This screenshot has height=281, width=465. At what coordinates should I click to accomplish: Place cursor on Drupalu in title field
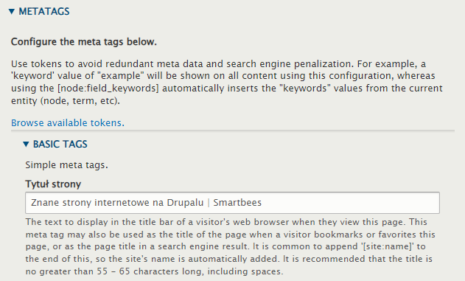point(185,203)
